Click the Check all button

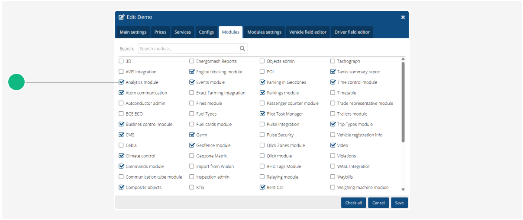click(354, 203)
